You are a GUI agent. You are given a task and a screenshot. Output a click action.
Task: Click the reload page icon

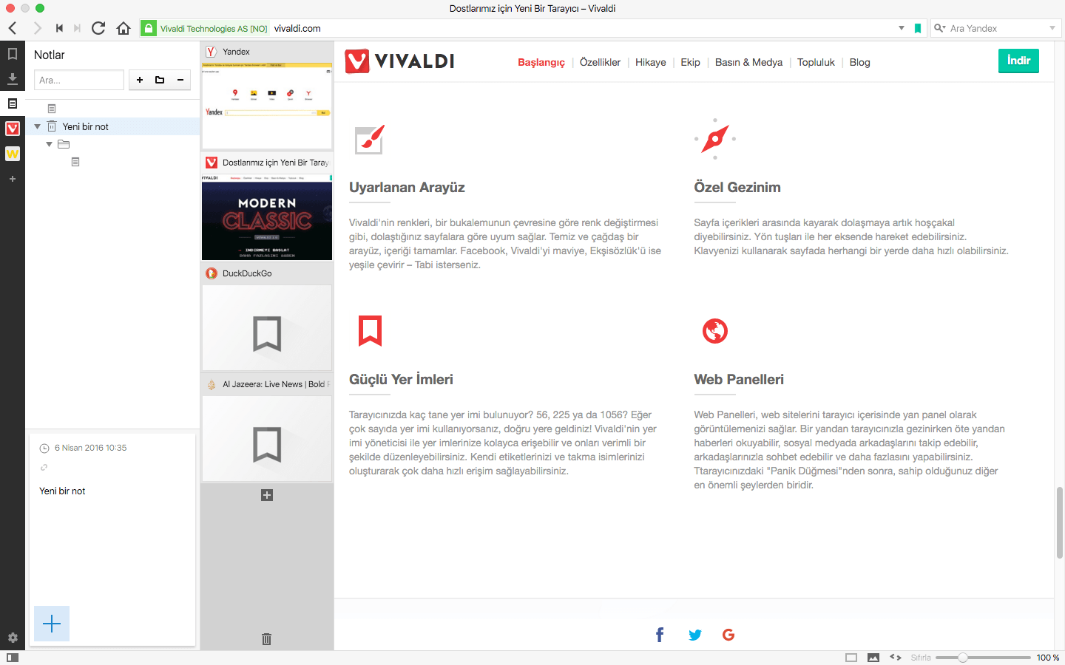coord(98,28)
